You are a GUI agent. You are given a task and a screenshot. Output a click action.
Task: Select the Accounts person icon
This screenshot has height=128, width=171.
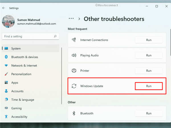6,91
